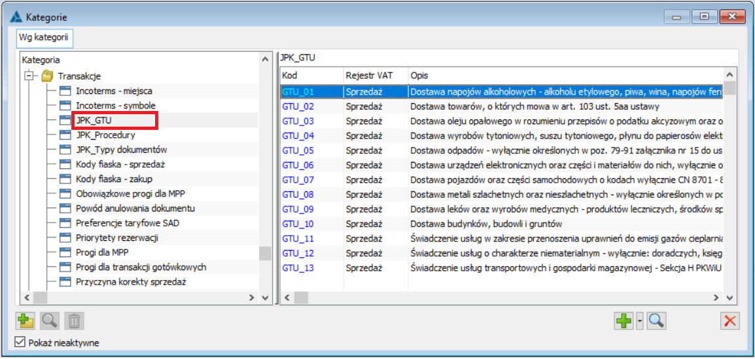Table horizontal scrollbar left arrow

click(x=287, y=298)
